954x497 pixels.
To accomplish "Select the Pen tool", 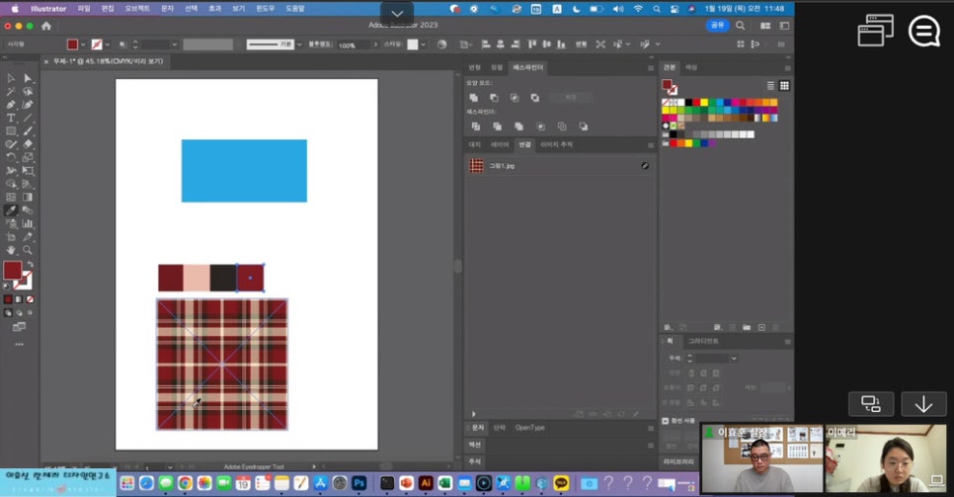I will (11, 105).
